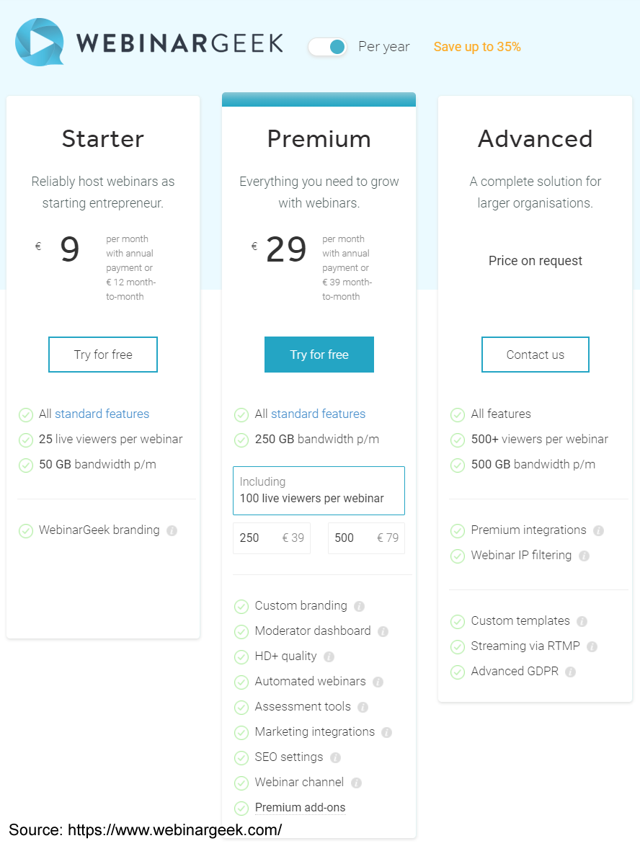Click the WebinarGeek logo icon
Screen dimensions: 640x846
coord(40,42)
